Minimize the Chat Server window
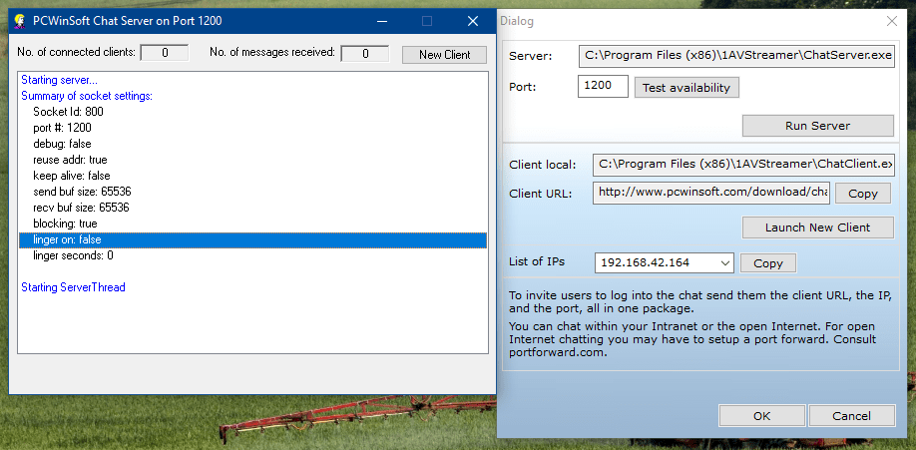The height and width of the screenshot is (450, 916). [x=382, y=22]
